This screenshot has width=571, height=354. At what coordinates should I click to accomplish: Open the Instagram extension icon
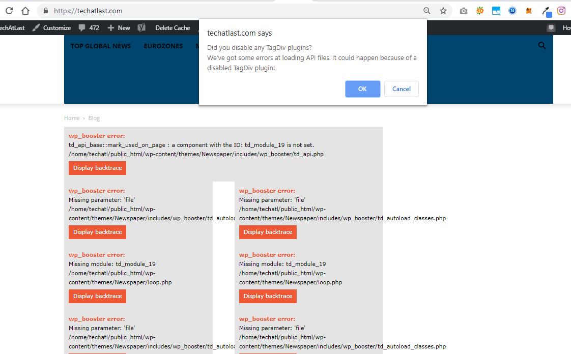561,11
